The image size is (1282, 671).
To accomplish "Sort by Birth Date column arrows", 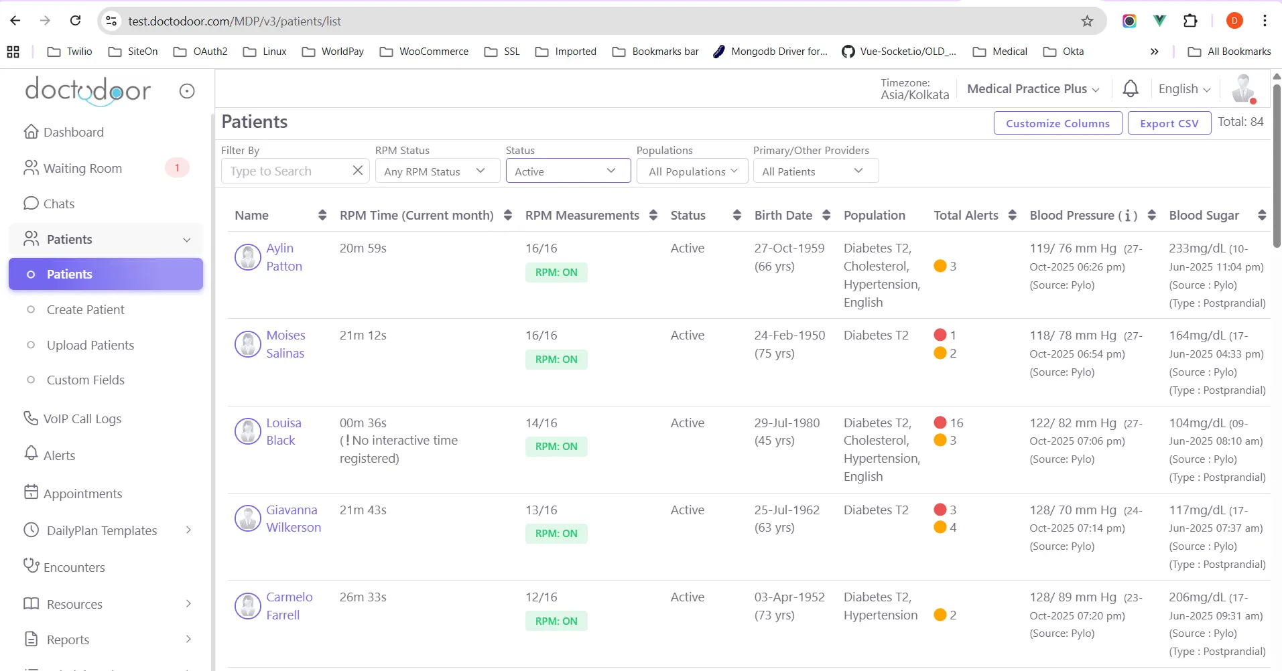I will (826, 215).
